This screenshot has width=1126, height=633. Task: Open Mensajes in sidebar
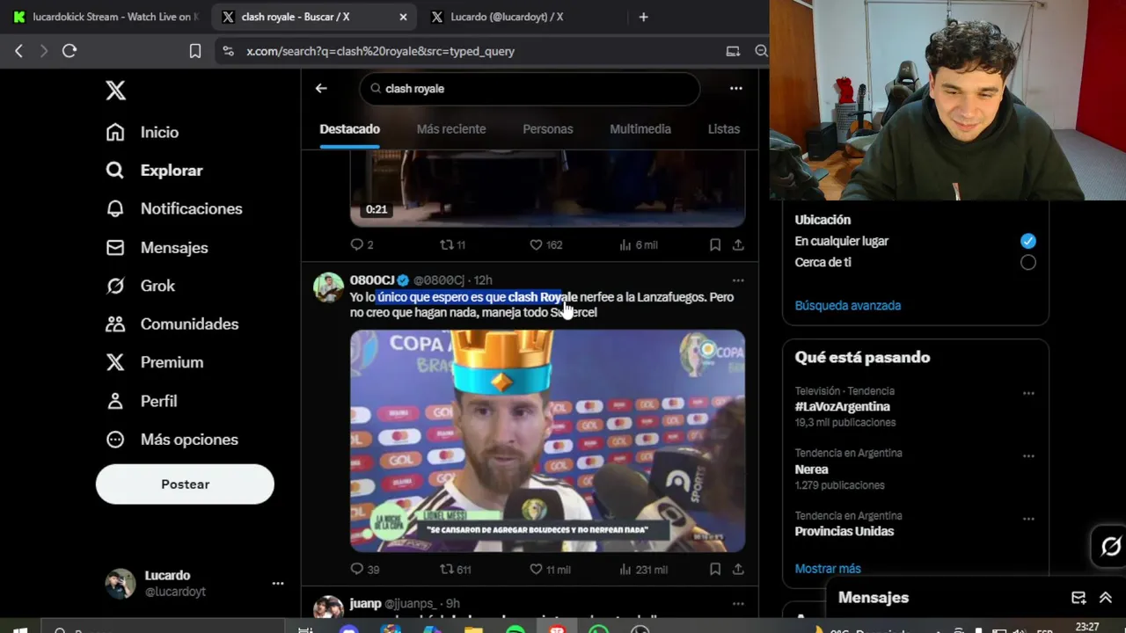coord(157,247)
